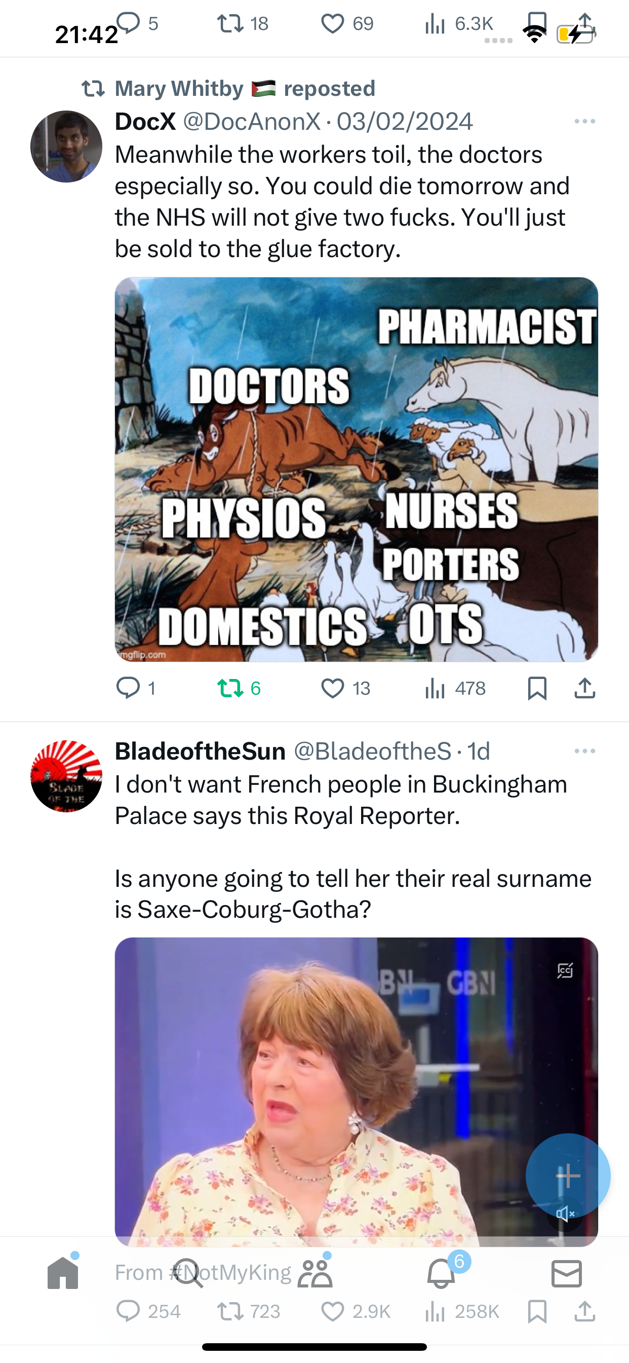Bookmark the DocX tweet

pos(537,689)
